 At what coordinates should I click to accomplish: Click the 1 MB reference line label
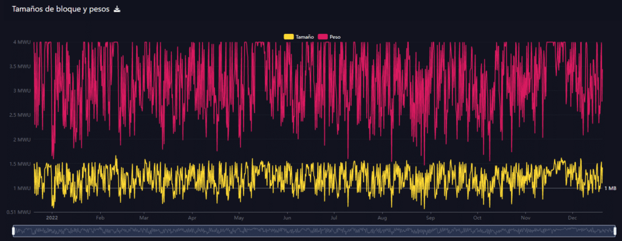pyautogui.click(x=610, y=188)
